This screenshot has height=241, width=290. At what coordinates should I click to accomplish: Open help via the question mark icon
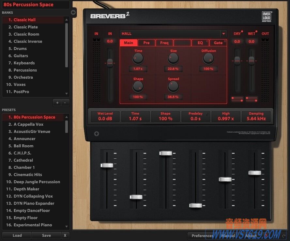266,236
